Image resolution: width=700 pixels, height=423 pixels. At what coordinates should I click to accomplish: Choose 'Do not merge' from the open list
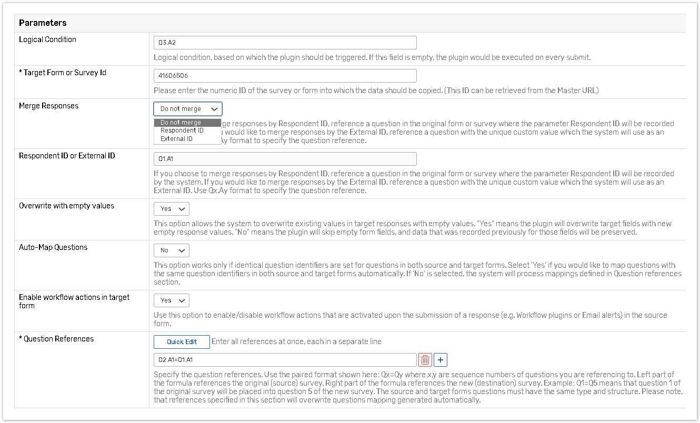tap(181, 123)
